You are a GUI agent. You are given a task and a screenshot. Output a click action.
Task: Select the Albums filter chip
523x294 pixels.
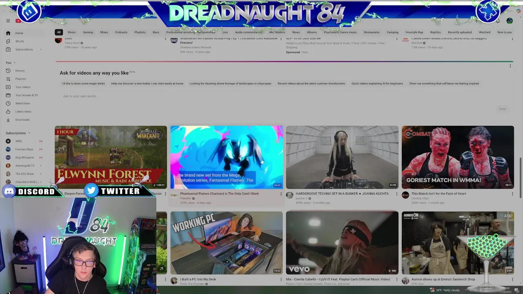pos(312,32)
